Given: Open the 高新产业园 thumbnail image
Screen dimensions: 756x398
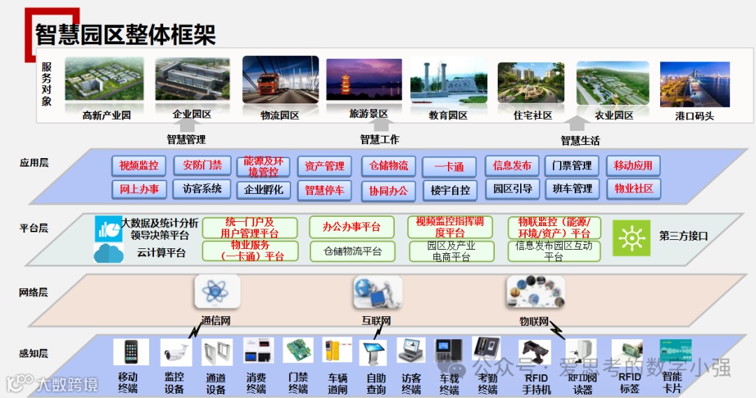Looking at the screenshot, I should tap(104, 80).
